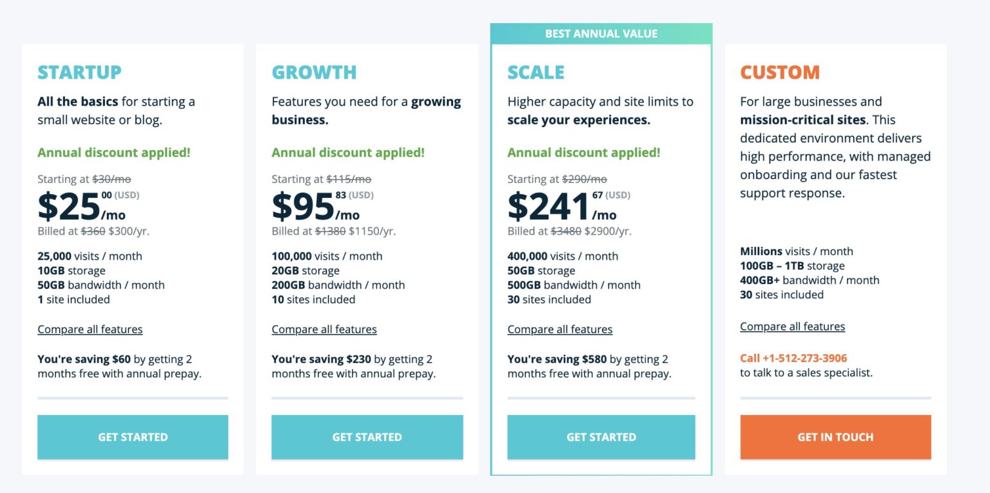This screenshot has height=493, width=990.
Task: Select the SCALE plan heading
Action: pos(536,73)
